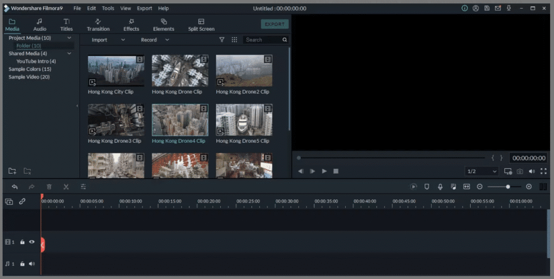Click the Add Marker shield icon

tap(427, 187)
